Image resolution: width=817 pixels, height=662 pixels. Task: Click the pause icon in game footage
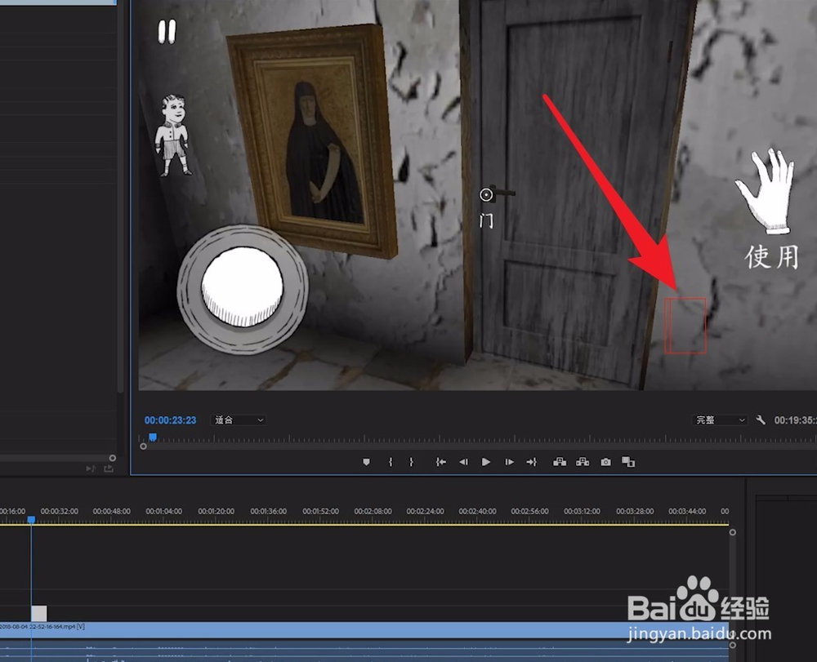167,31
